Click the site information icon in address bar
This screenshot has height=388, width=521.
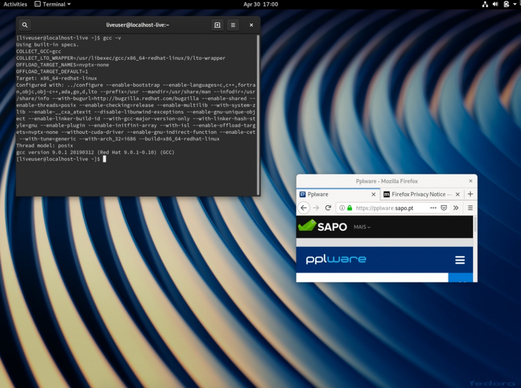pos(341,208)
